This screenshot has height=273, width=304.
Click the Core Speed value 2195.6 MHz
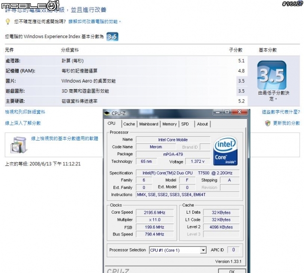click(154, 212)
